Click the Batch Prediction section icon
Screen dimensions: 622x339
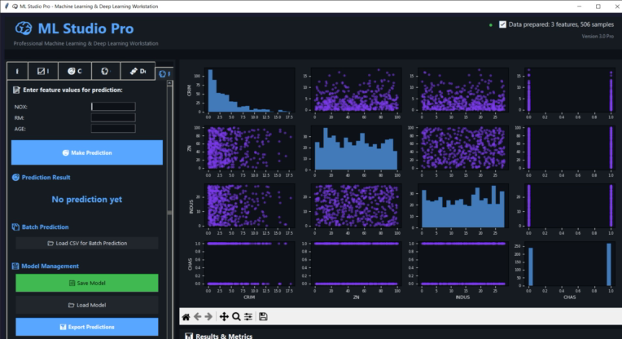coord(15,227)
